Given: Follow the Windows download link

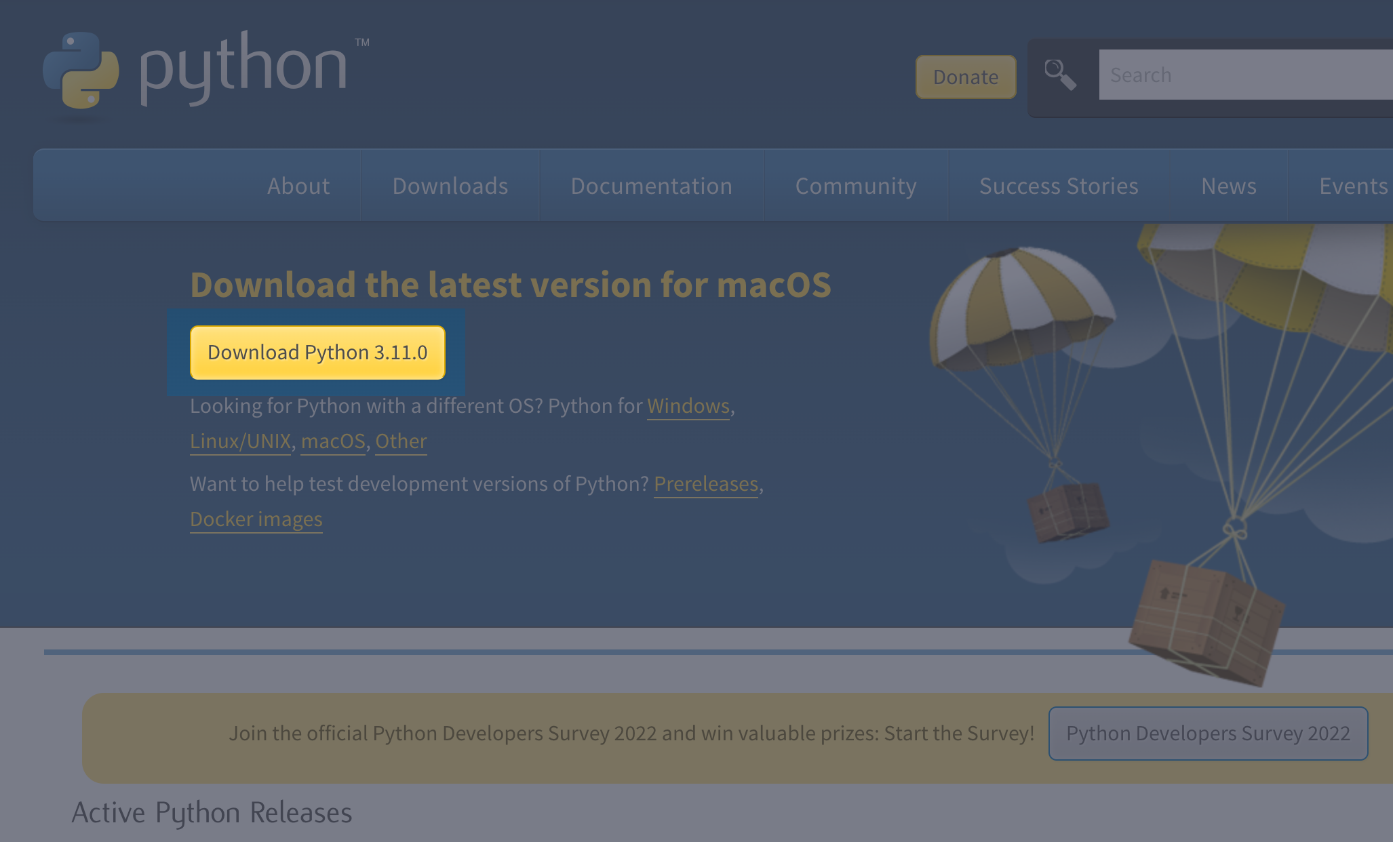Looking at the screenshot, I should 688,406.
